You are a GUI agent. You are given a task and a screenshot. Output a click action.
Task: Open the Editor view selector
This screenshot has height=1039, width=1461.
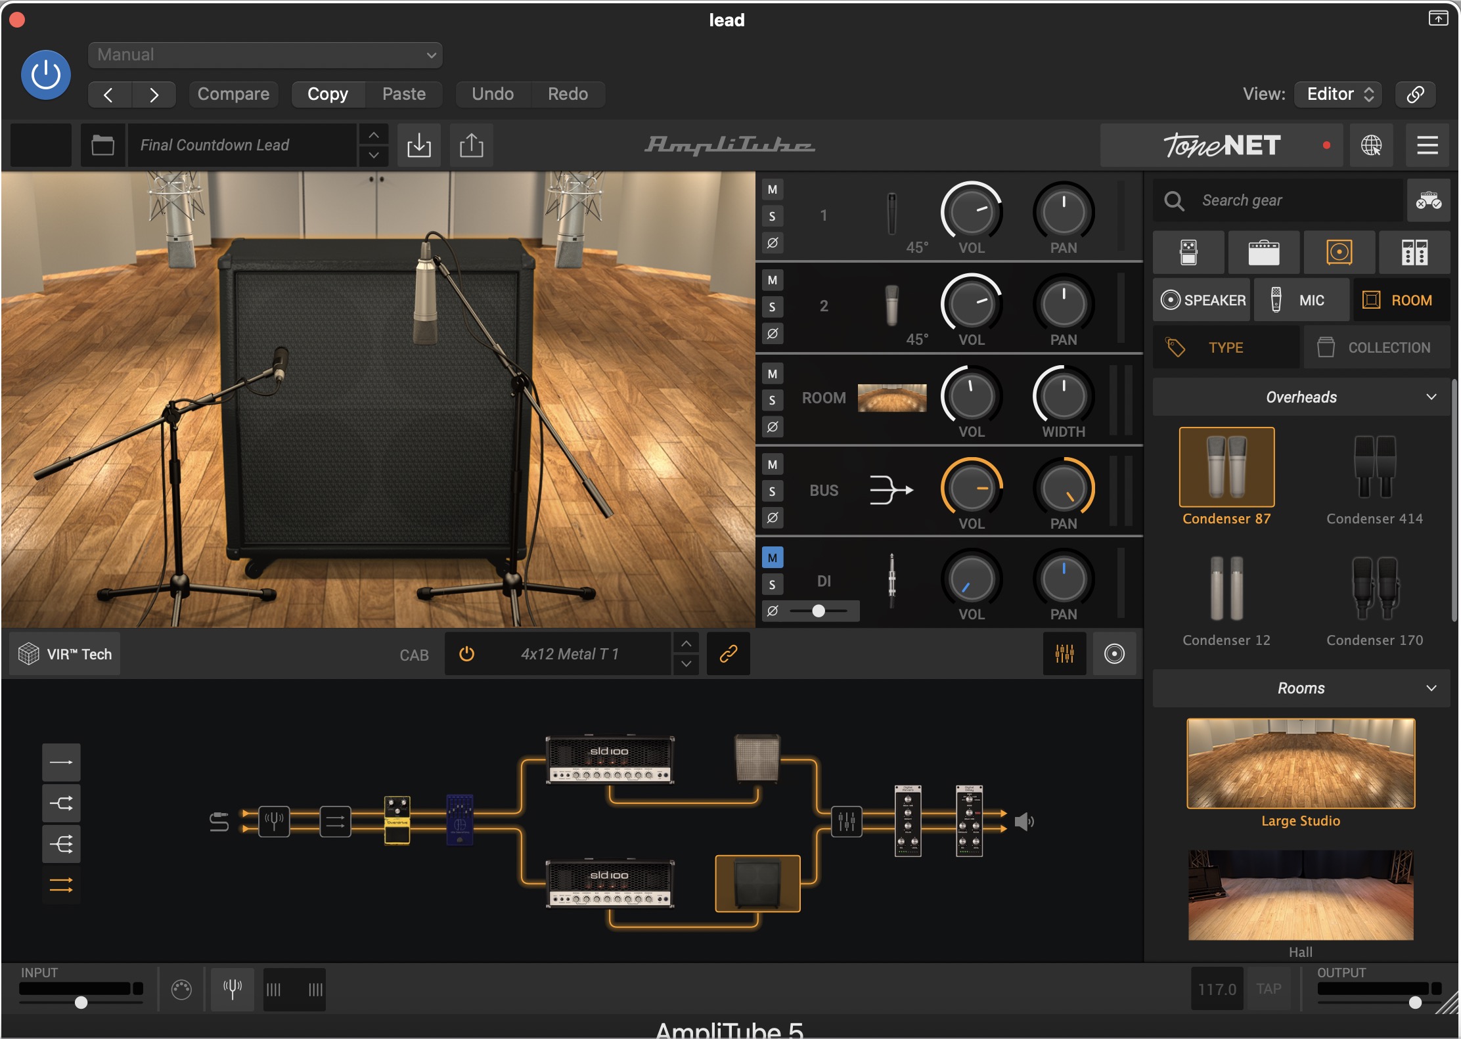pyautogui.click(x=1338, y=94)
